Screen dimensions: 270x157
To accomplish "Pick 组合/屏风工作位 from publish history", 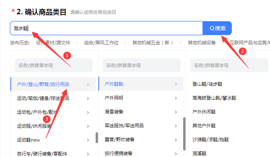I will click(101, 43).
